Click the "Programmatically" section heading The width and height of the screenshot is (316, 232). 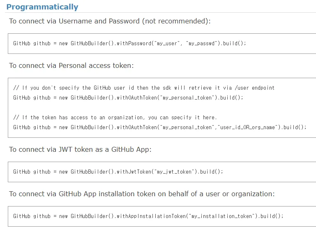coord(42,7)
